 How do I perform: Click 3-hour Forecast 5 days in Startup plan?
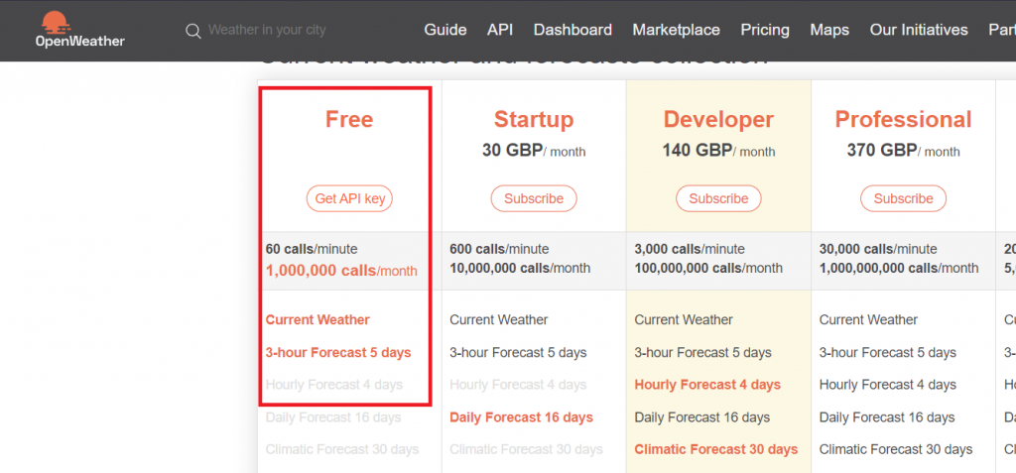pos(518,352)
